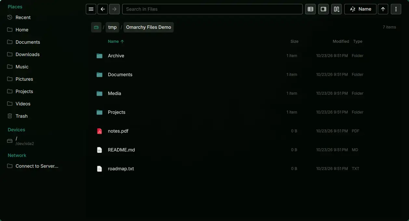This screenshot has width=409, height=221.
Task: Go to Downloads in the sidebar
Action: pos(27,54)
